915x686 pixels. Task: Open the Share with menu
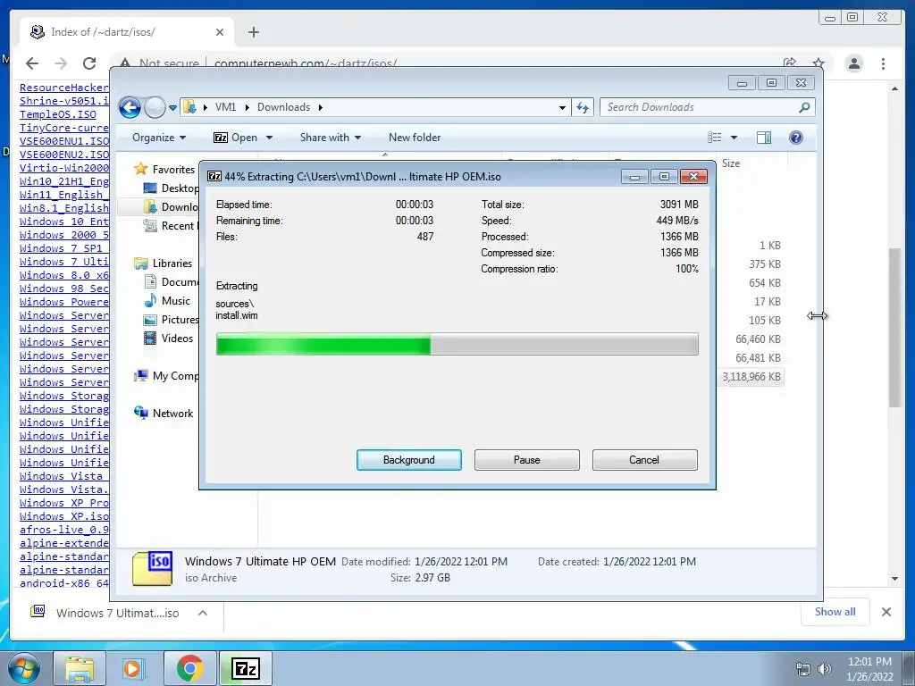click(x=331, y=138)
